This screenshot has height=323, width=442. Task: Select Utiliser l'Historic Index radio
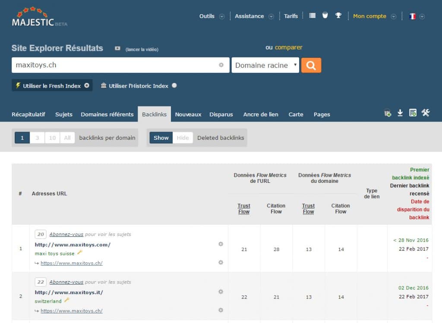[x=174, y=85]
